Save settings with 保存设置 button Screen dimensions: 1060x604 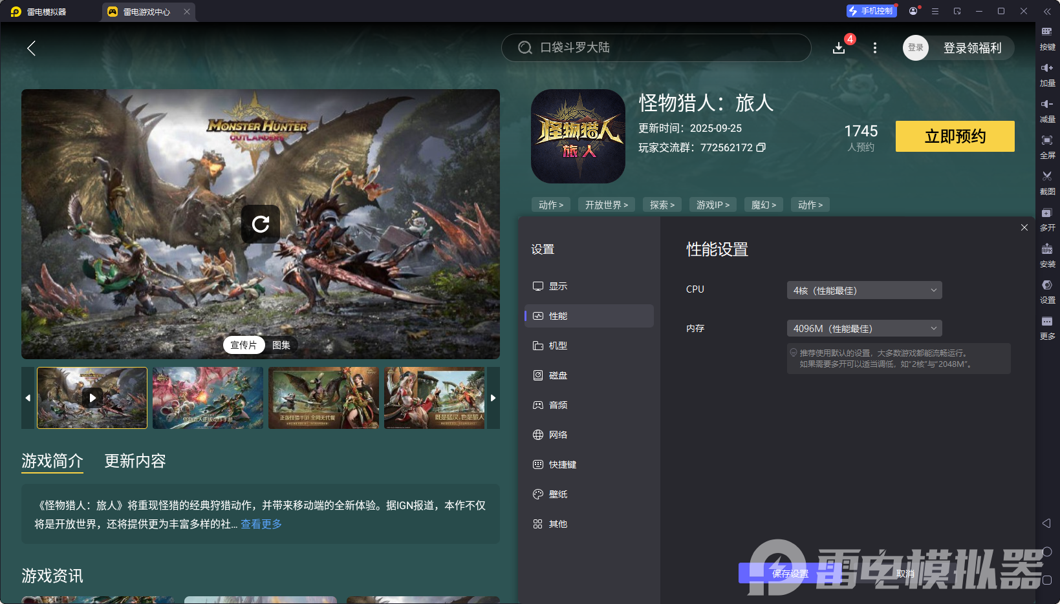[x=790, y=573]
